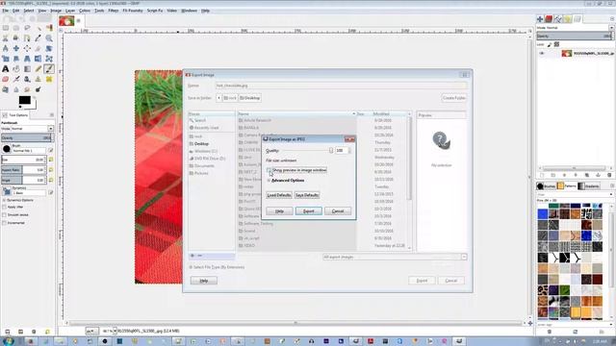This screenshot has height=346, width=616.
Task: Select the Bucket Fill tool
Action: pyautogui.click(x=16, y=68)
